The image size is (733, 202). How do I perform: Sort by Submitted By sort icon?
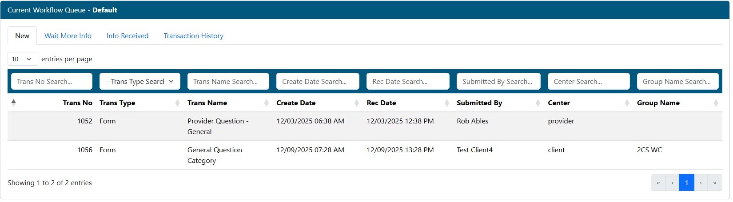pyautogui.click(x=538, y=103)
